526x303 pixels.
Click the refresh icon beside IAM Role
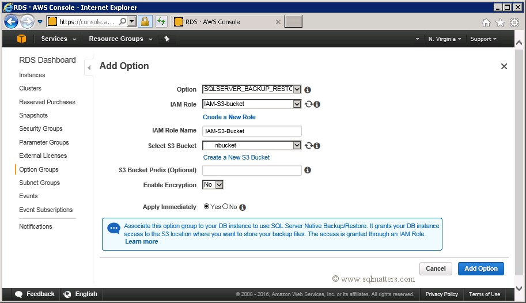[x=309, y=104]
